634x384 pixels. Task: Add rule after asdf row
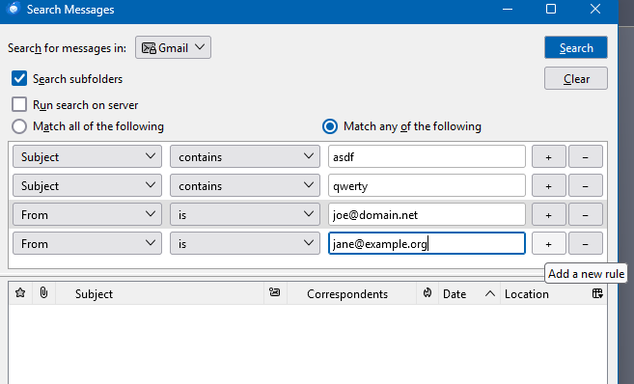click(x=549, y=156)
